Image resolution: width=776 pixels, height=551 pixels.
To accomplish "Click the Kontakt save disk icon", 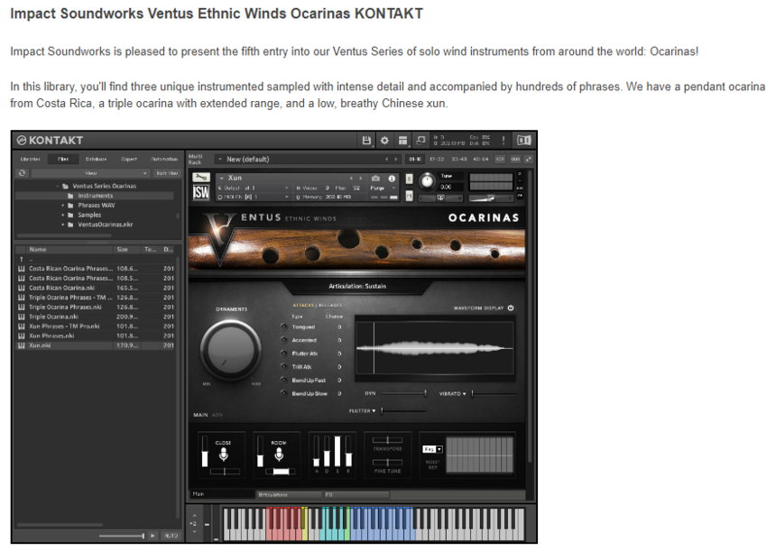I will [x=366, y=141].
